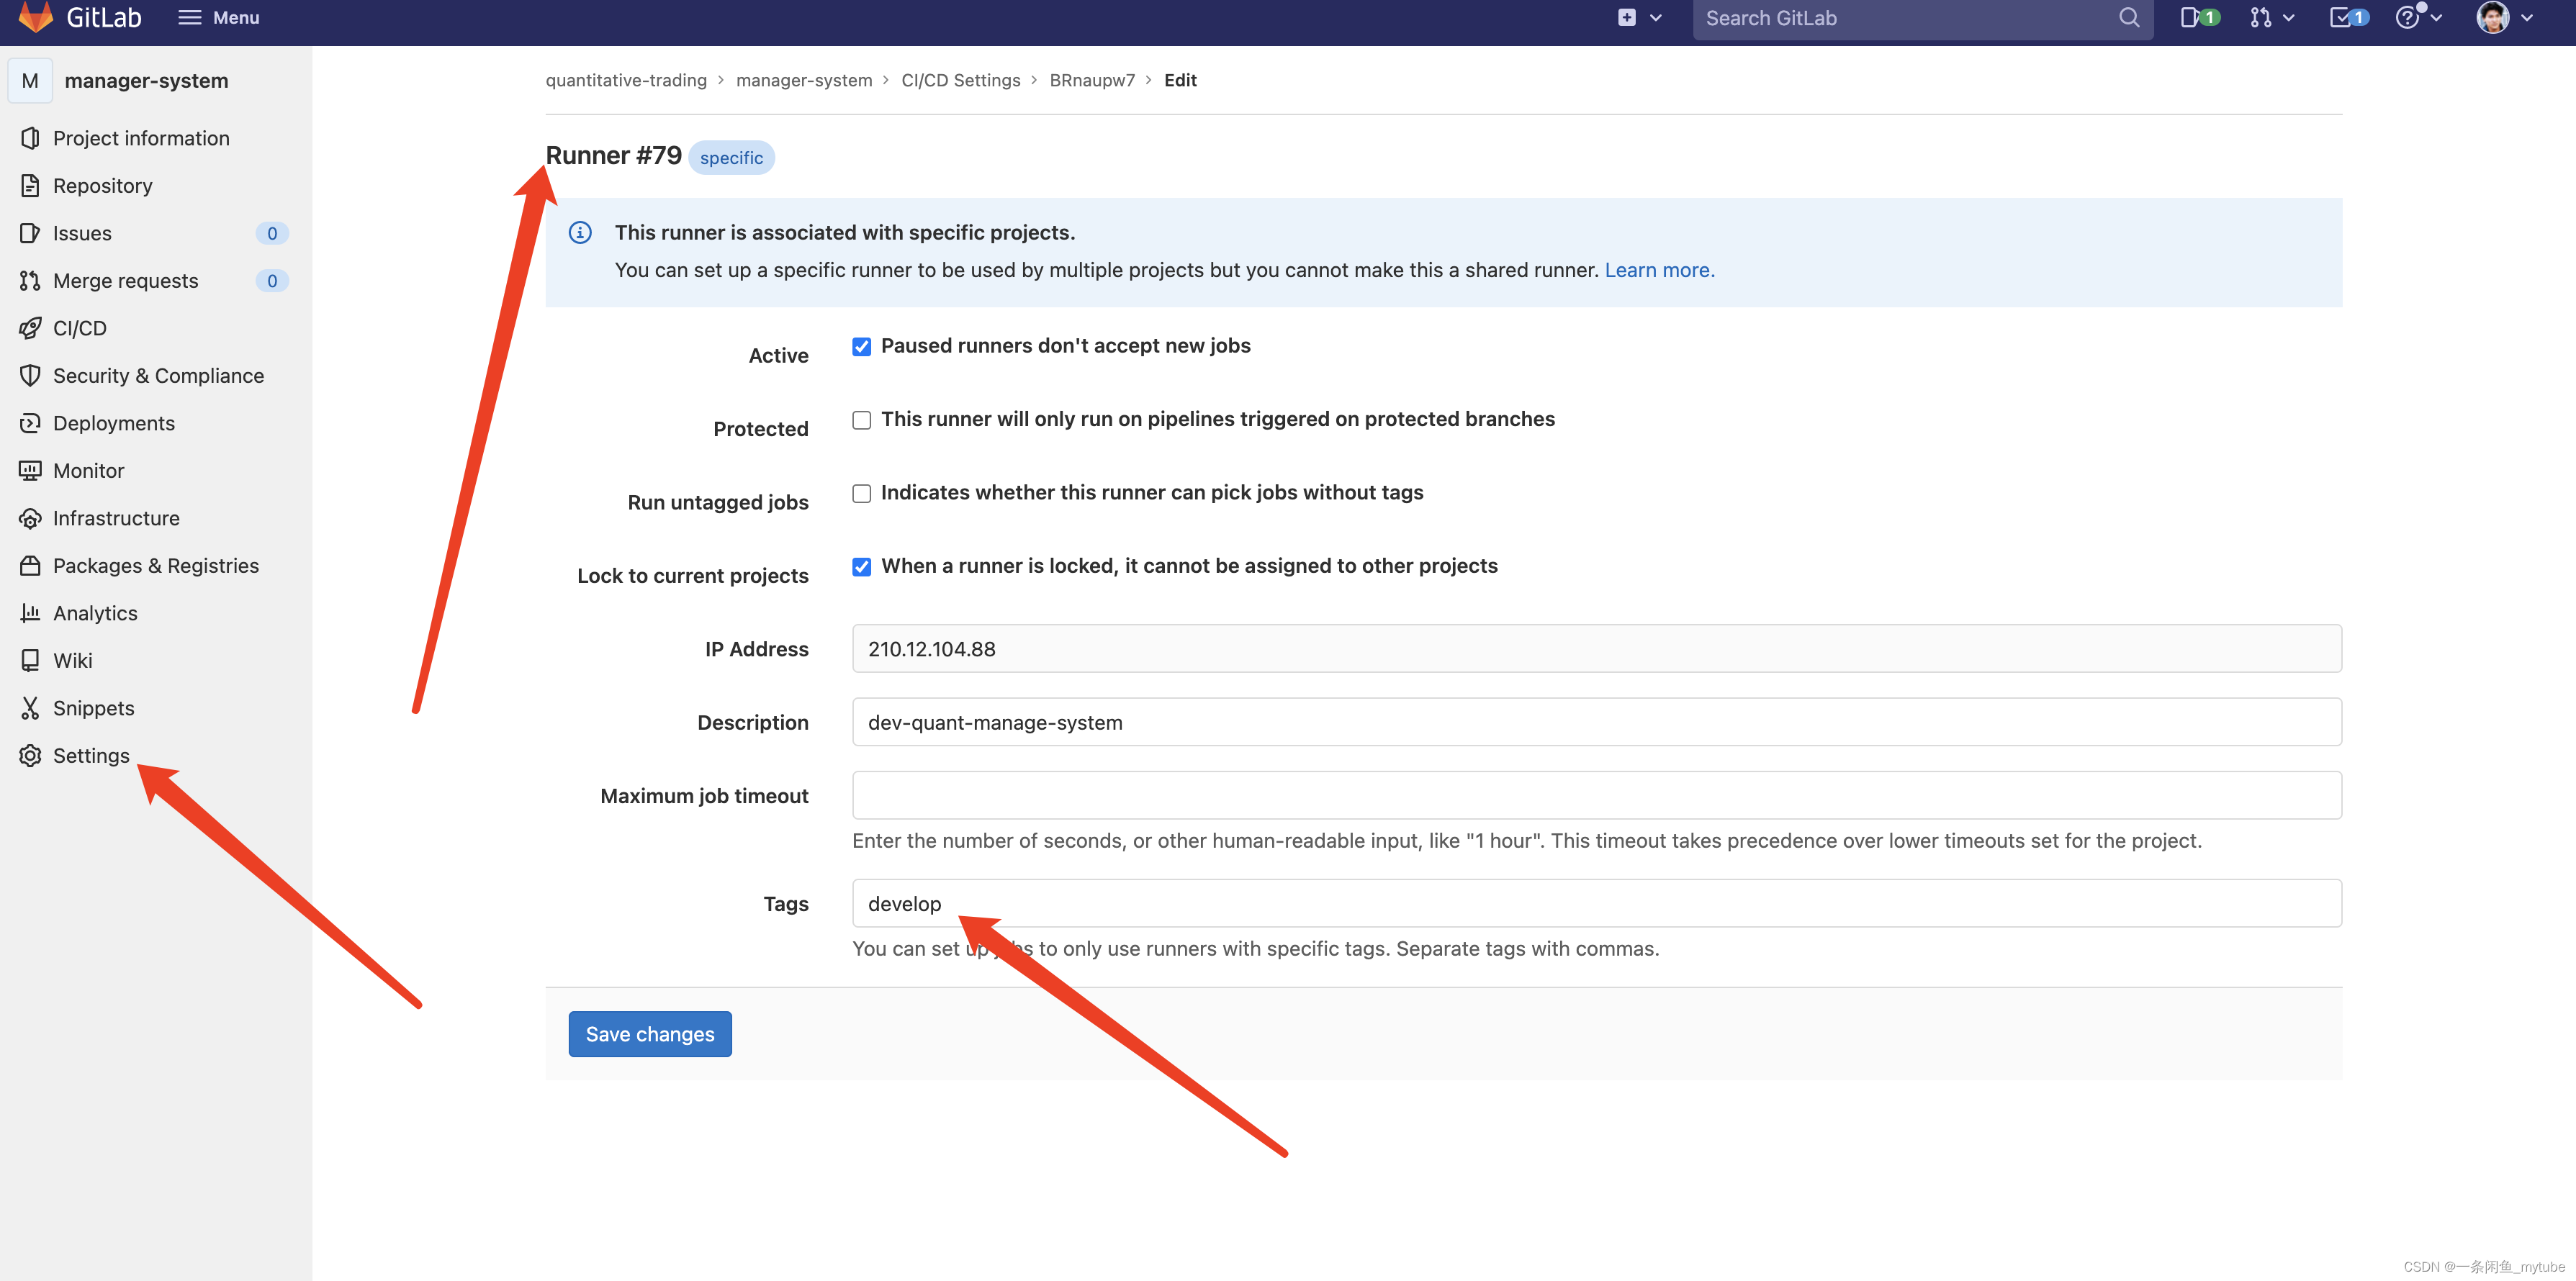This screenshot has width=2576, height=1281.
Task: Open the Security & Compliance section
Action: click(158, 376)
